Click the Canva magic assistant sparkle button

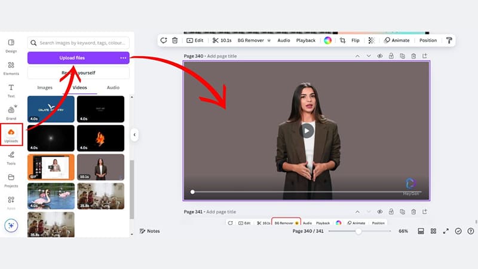point(11,225)
